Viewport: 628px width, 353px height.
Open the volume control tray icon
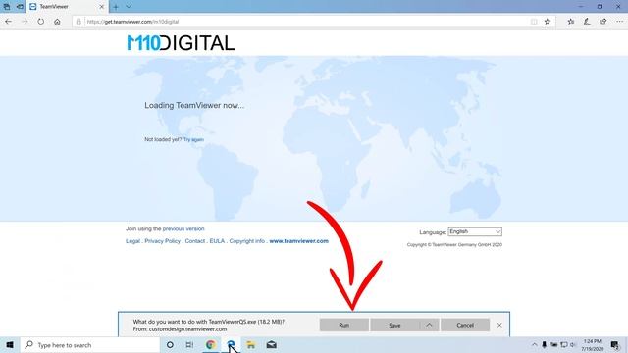click(x=573, y=344)
